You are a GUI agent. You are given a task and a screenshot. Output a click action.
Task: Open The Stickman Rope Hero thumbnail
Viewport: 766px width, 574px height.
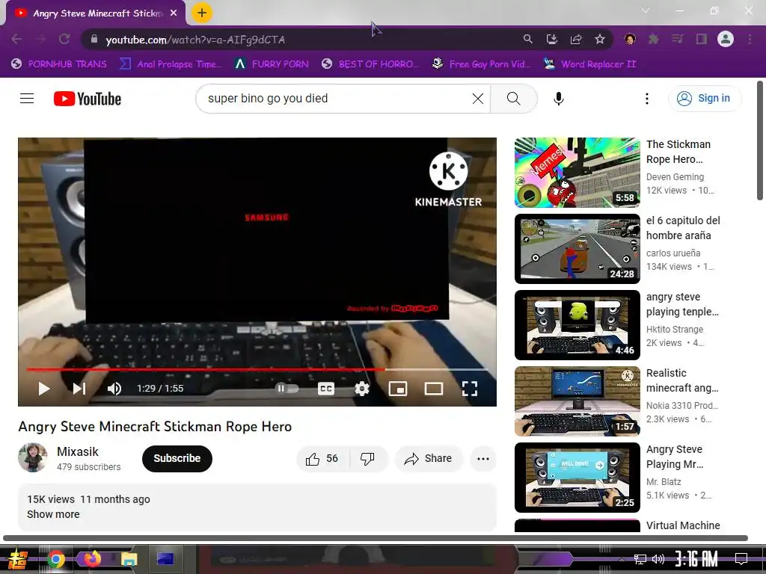click(577, 173)
